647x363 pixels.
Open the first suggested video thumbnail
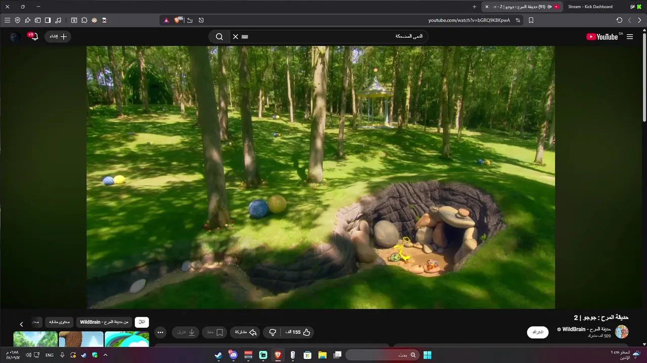pyautogui.click(x=127, y=339)
